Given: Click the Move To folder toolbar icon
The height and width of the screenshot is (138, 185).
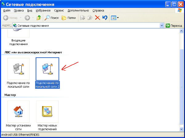Looking at the screenshot, I should [x=83, y=18].
